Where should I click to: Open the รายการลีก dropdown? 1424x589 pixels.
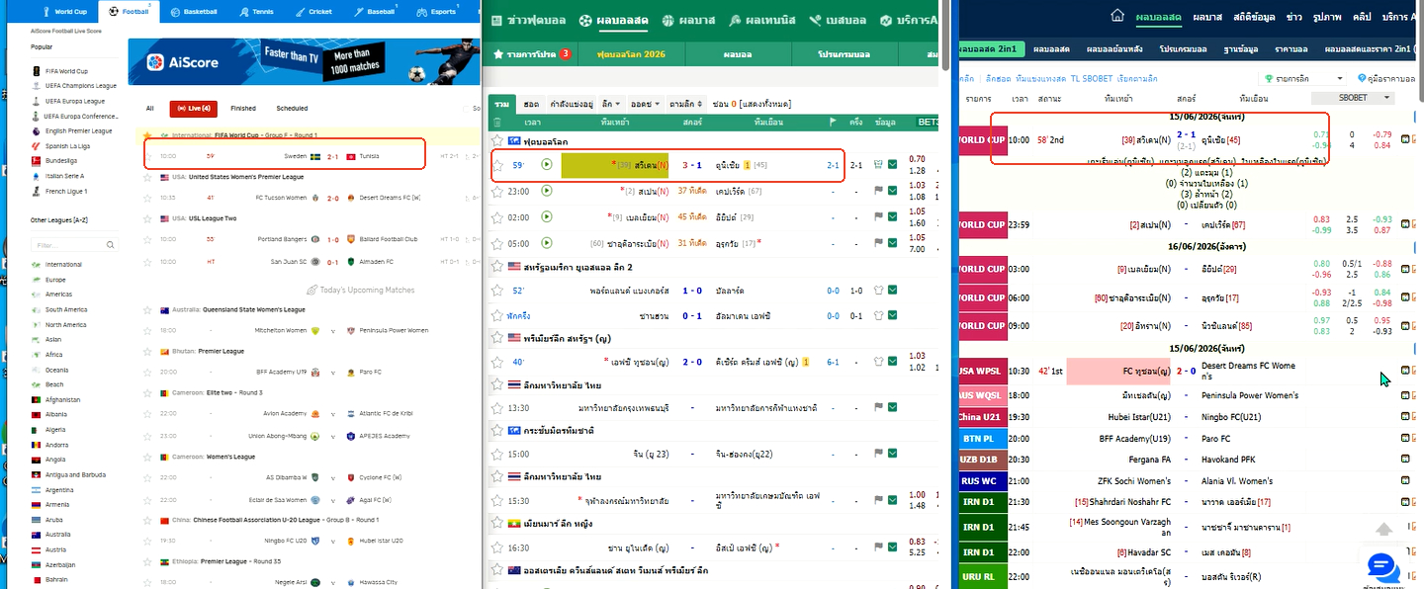(x=1303, y=78)
